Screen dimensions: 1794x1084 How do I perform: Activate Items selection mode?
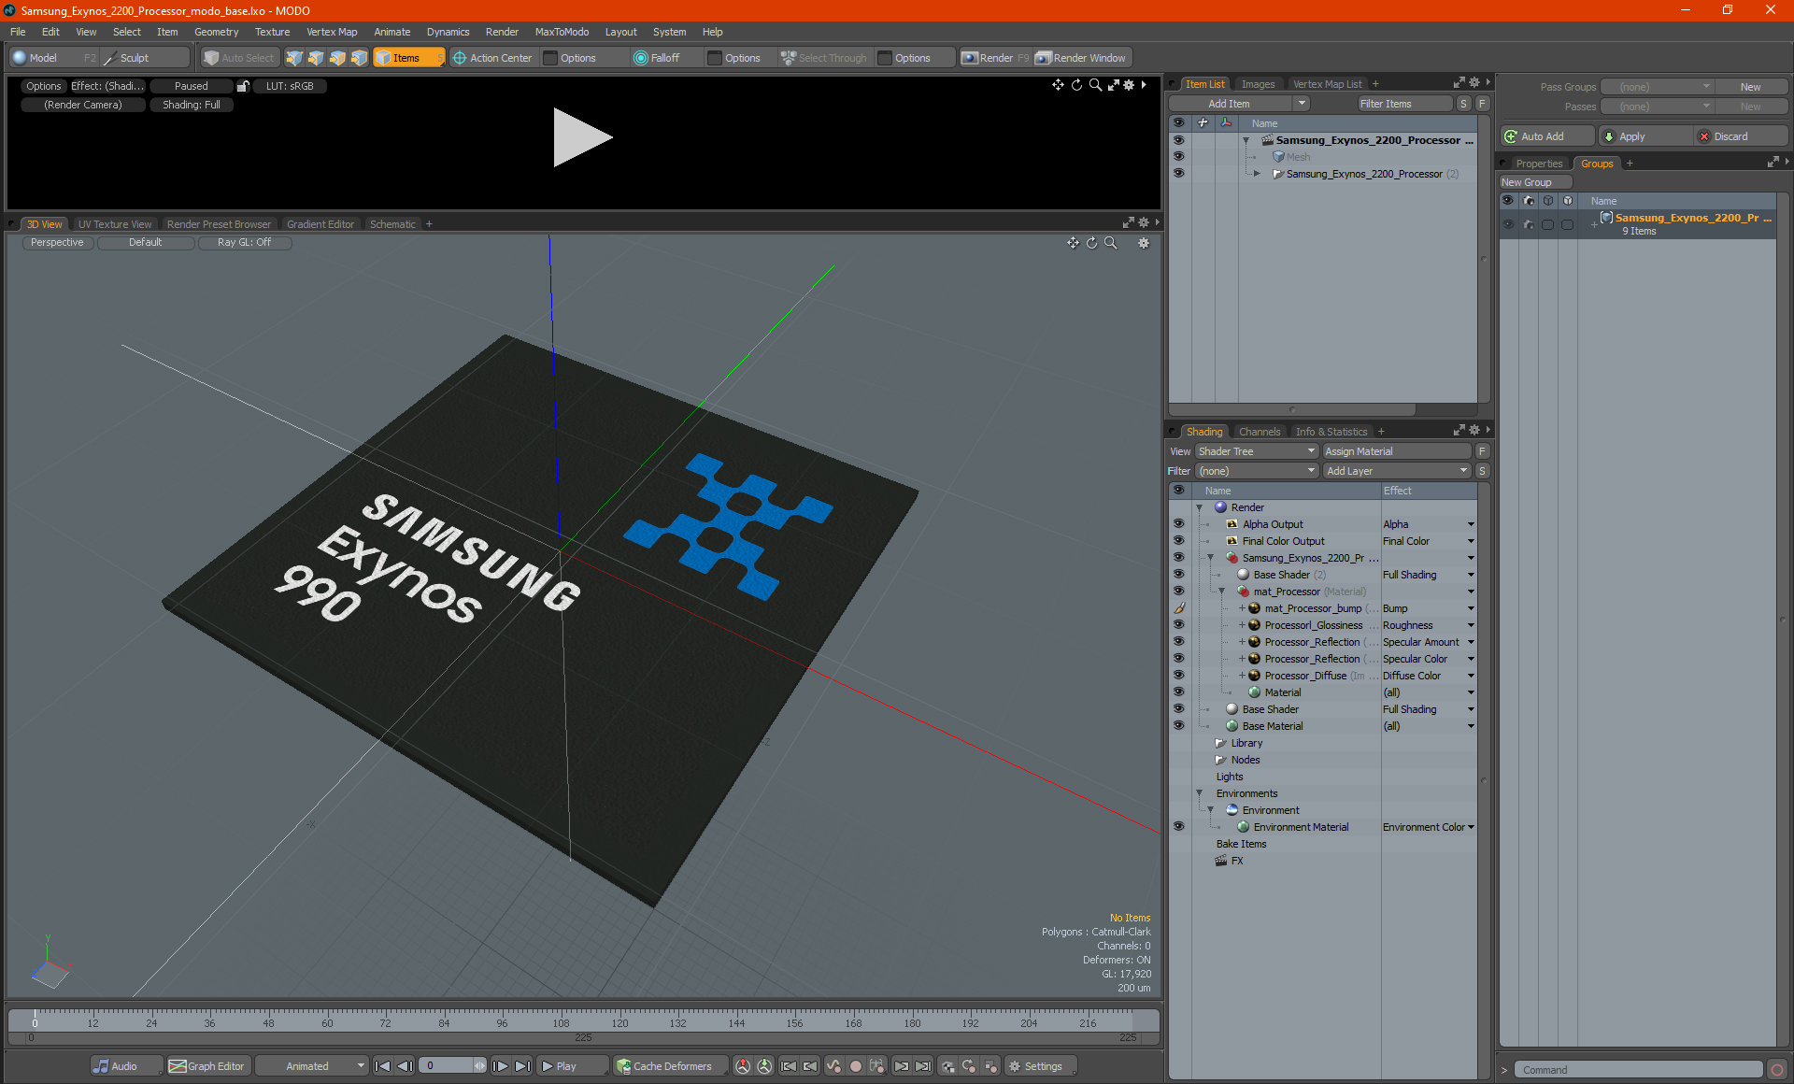(408, 58)
